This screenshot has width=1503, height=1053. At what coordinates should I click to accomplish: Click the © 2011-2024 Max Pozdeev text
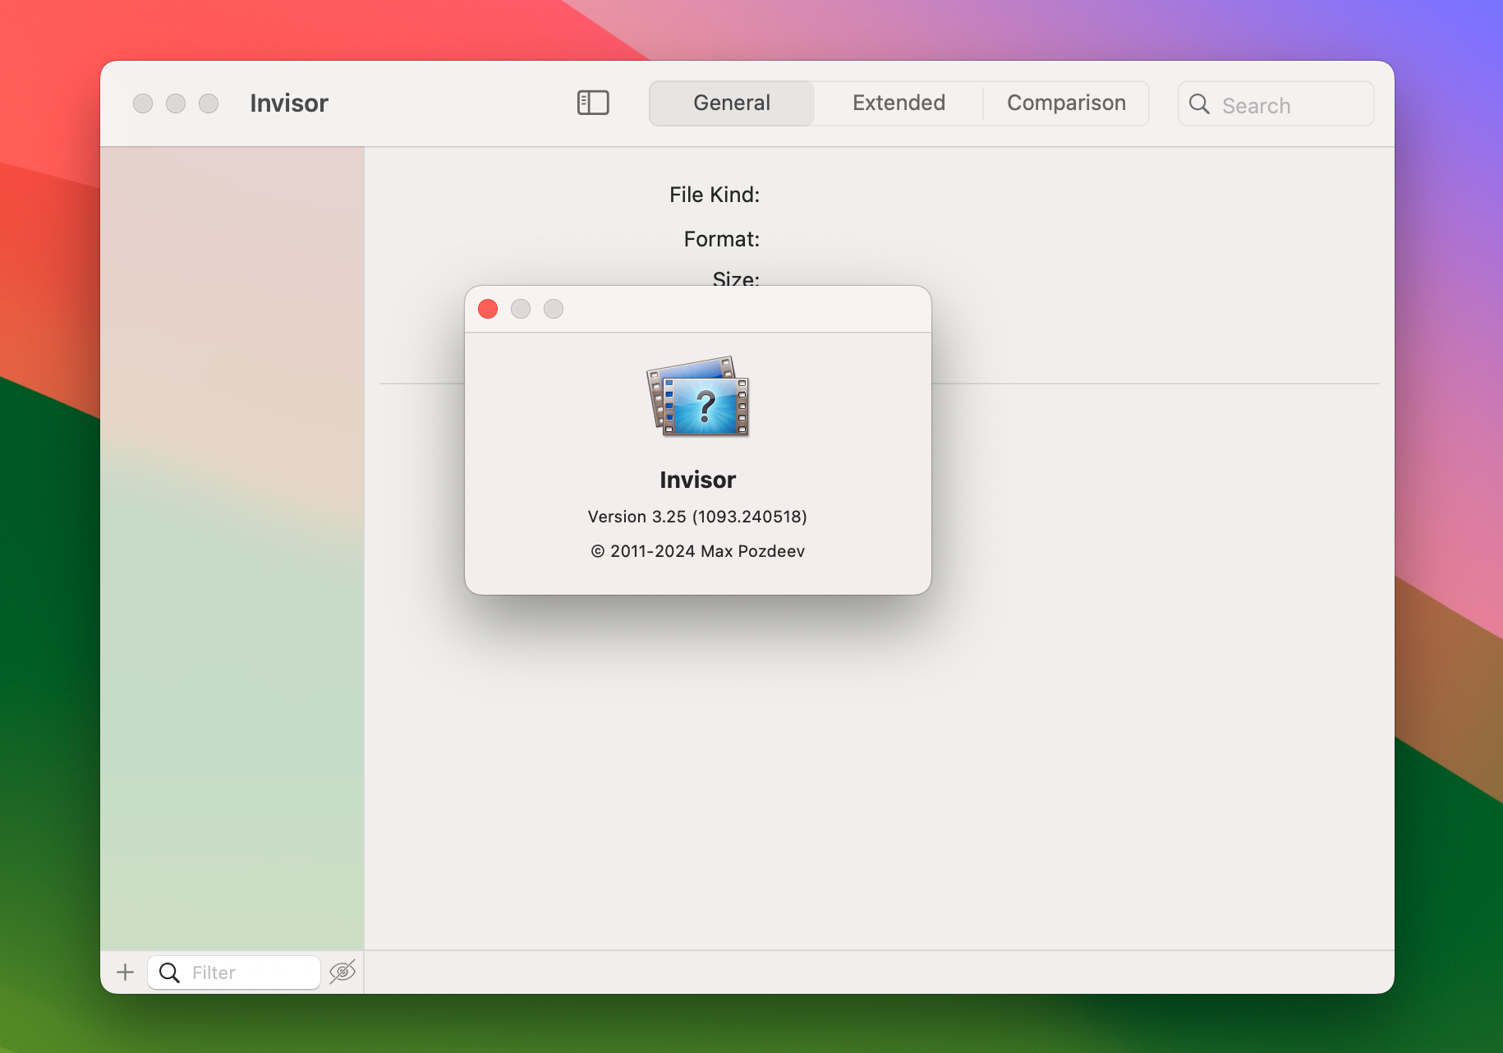click(697, 551)
